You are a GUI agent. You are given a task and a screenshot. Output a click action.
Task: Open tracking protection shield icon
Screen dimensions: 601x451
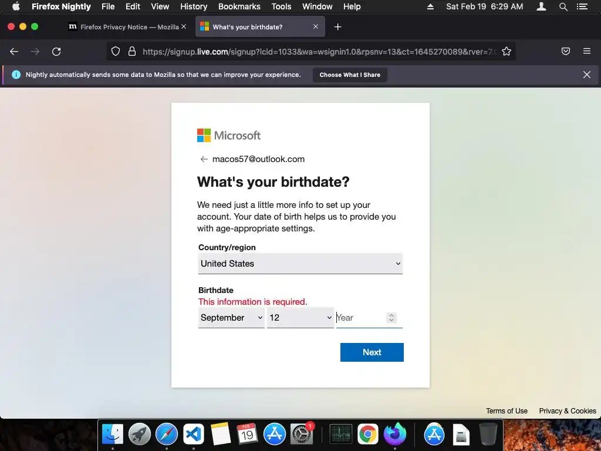116,52
